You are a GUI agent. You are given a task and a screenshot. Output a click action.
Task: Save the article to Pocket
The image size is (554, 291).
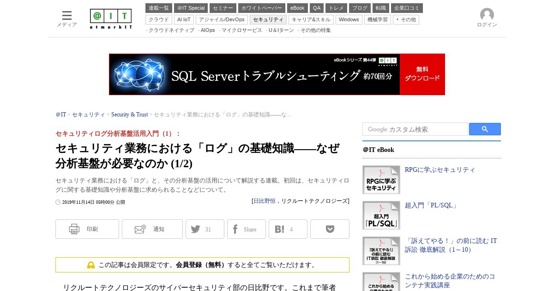[x=330, y=229]
